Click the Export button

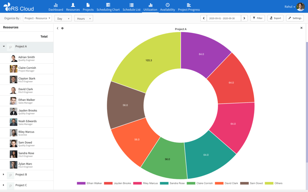tap(276, 18)
